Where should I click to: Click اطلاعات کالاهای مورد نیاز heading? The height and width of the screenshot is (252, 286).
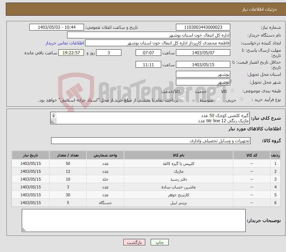tap(255, 129)
